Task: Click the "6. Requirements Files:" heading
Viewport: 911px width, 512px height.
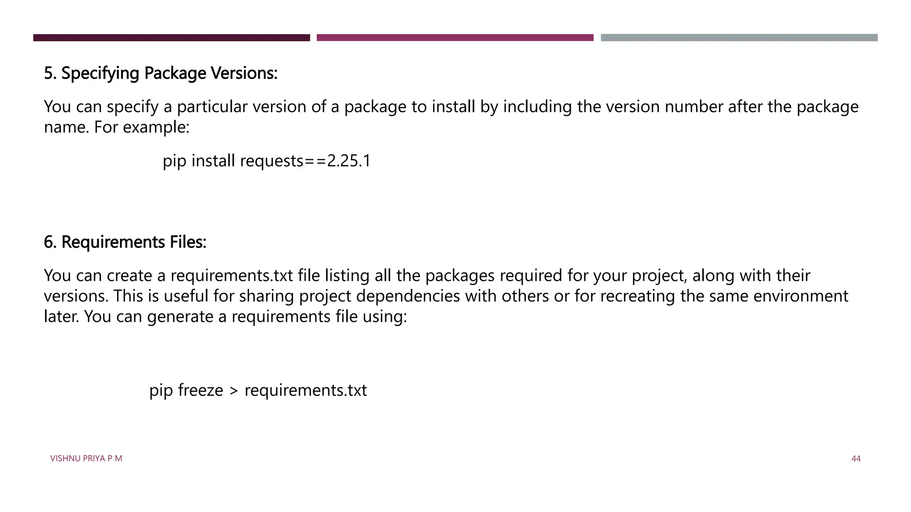Action: pyautogui.click(x=125, y=242)
